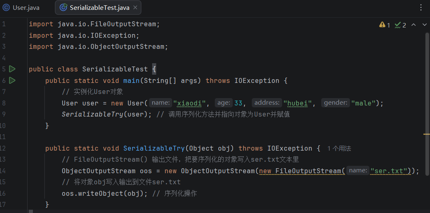Click the horizontal scrollbar thumb at the bottom
Screen dimensions: 430x213
31,211
